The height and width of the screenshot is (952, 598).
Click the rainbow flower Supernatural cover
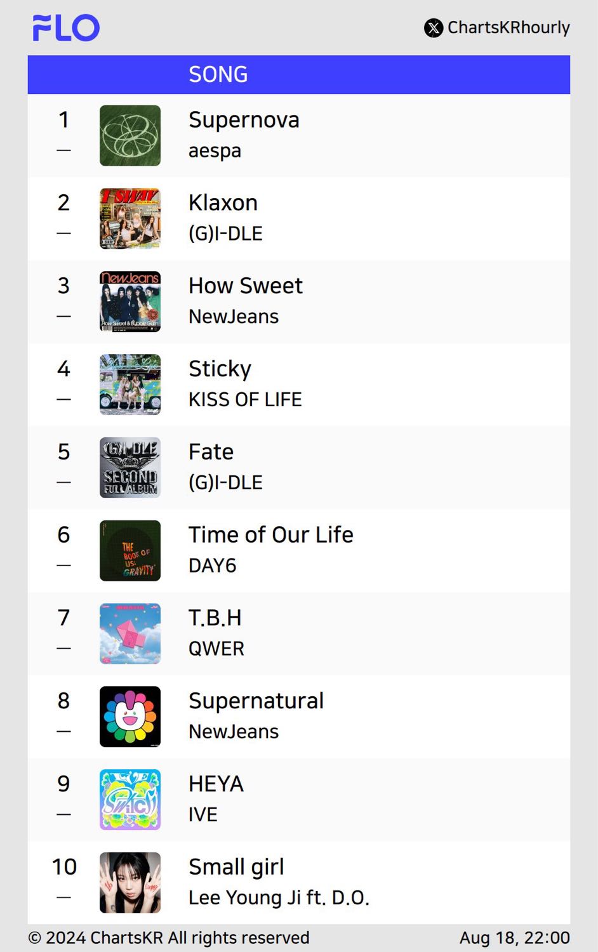coord(130,717)
